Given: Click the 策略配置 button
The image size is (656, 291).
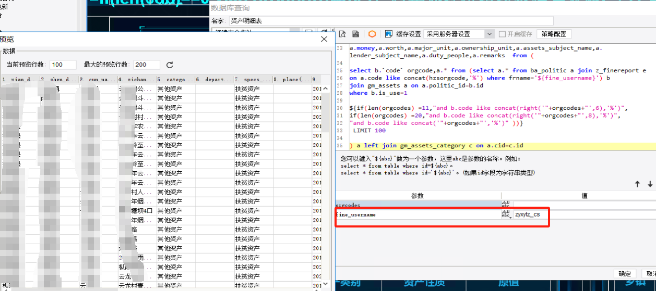Looking at the screenshot, I should coord(554,34).
